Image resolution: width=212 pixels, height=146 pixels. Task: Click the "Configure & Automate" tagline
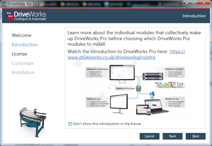(x=30, y=19)
